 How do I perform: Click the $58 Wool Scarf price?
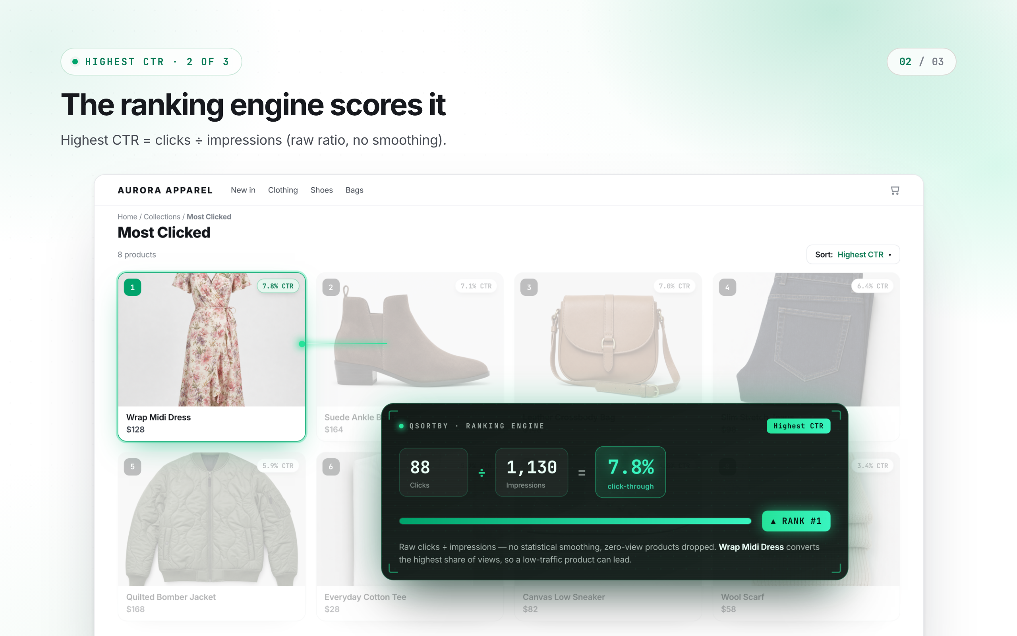coord(728,609)
